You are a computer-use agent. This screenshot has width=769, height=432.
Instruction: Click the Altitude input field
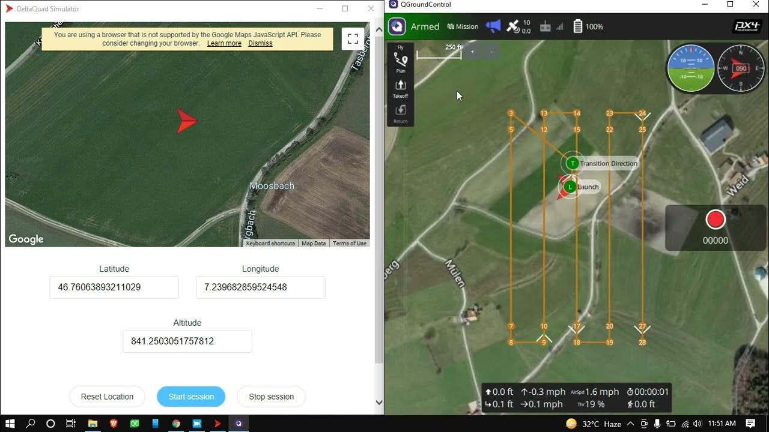click(x=187, y=341)
